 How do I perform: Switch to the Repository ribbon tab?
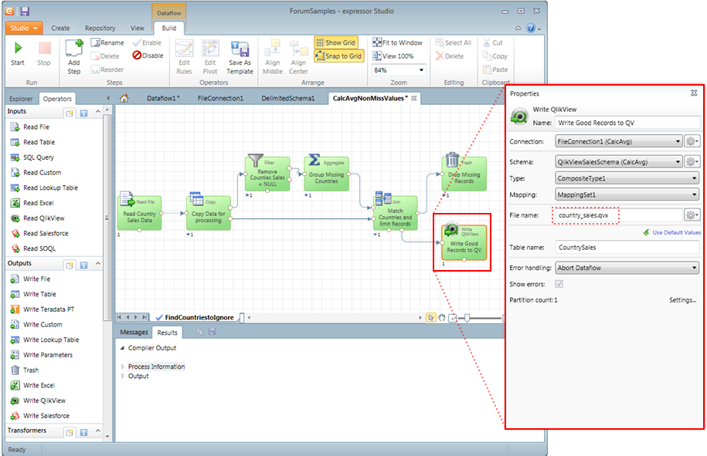[x=100, y=29]
